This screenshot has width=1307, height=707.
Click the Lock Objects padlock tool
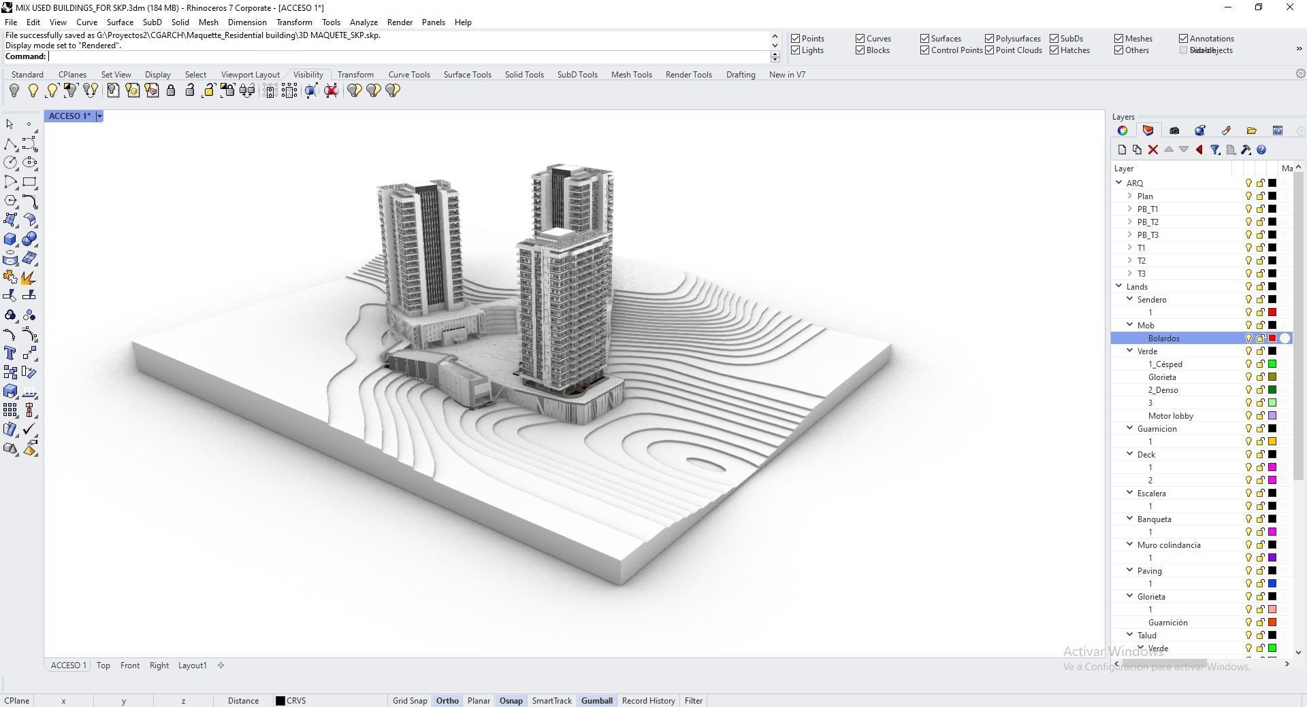[x=171, y=90]
